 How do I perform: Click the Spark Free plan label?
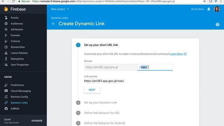click(x=12, y=121)
